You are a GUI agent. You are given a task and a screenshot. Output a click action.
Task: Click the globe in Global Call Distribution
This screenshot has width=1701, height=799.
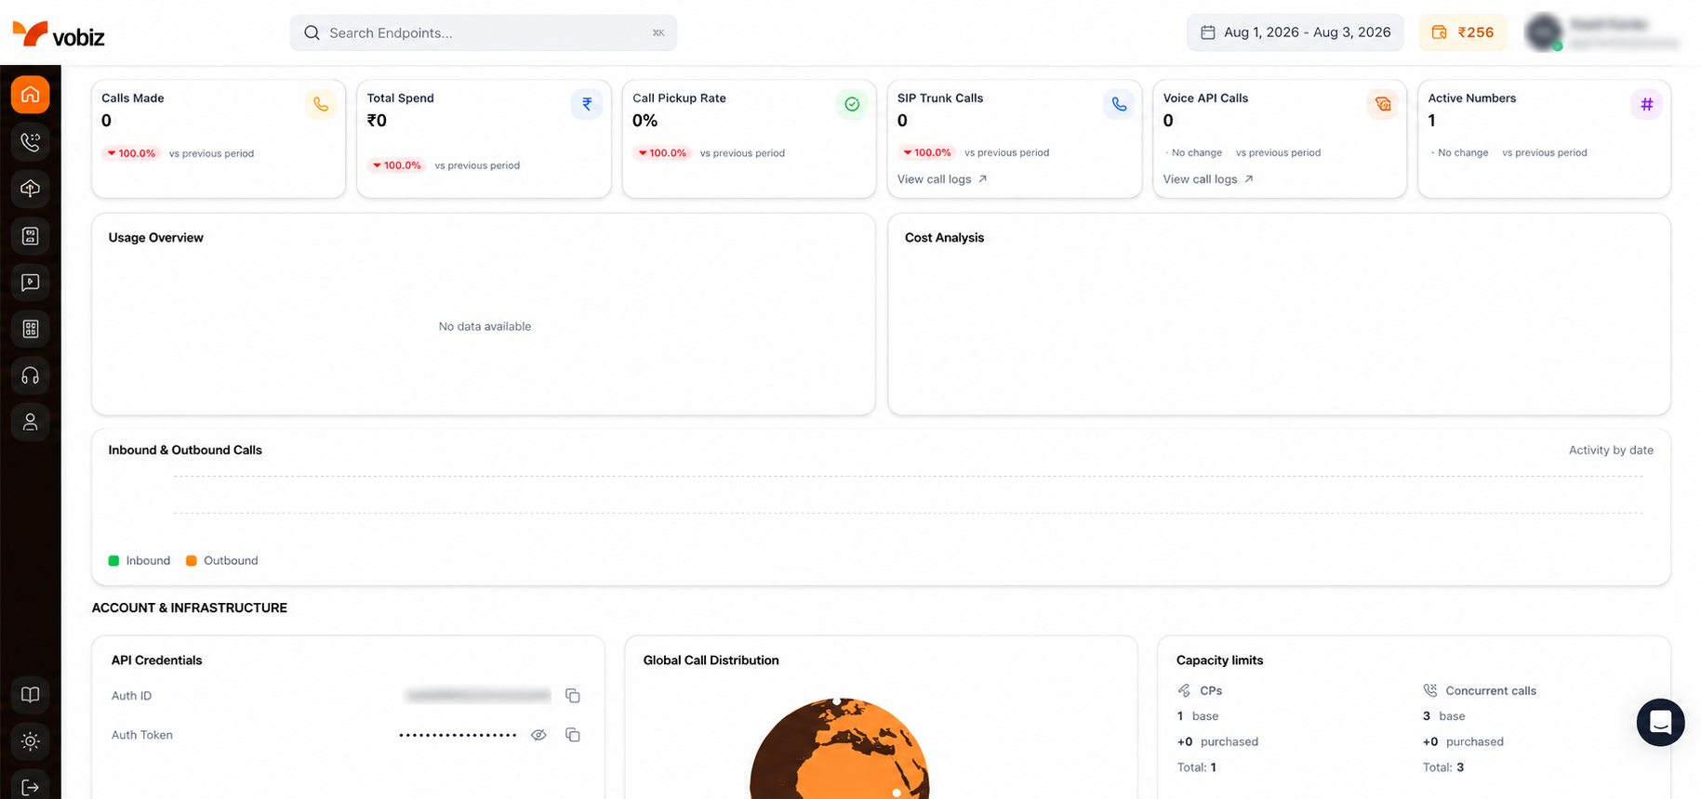pos(839,749)
